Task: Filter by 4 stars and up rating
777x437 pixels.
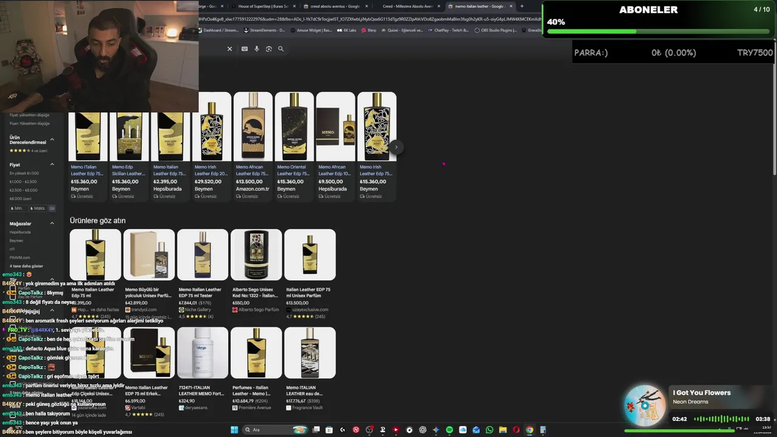Action: 28,151
